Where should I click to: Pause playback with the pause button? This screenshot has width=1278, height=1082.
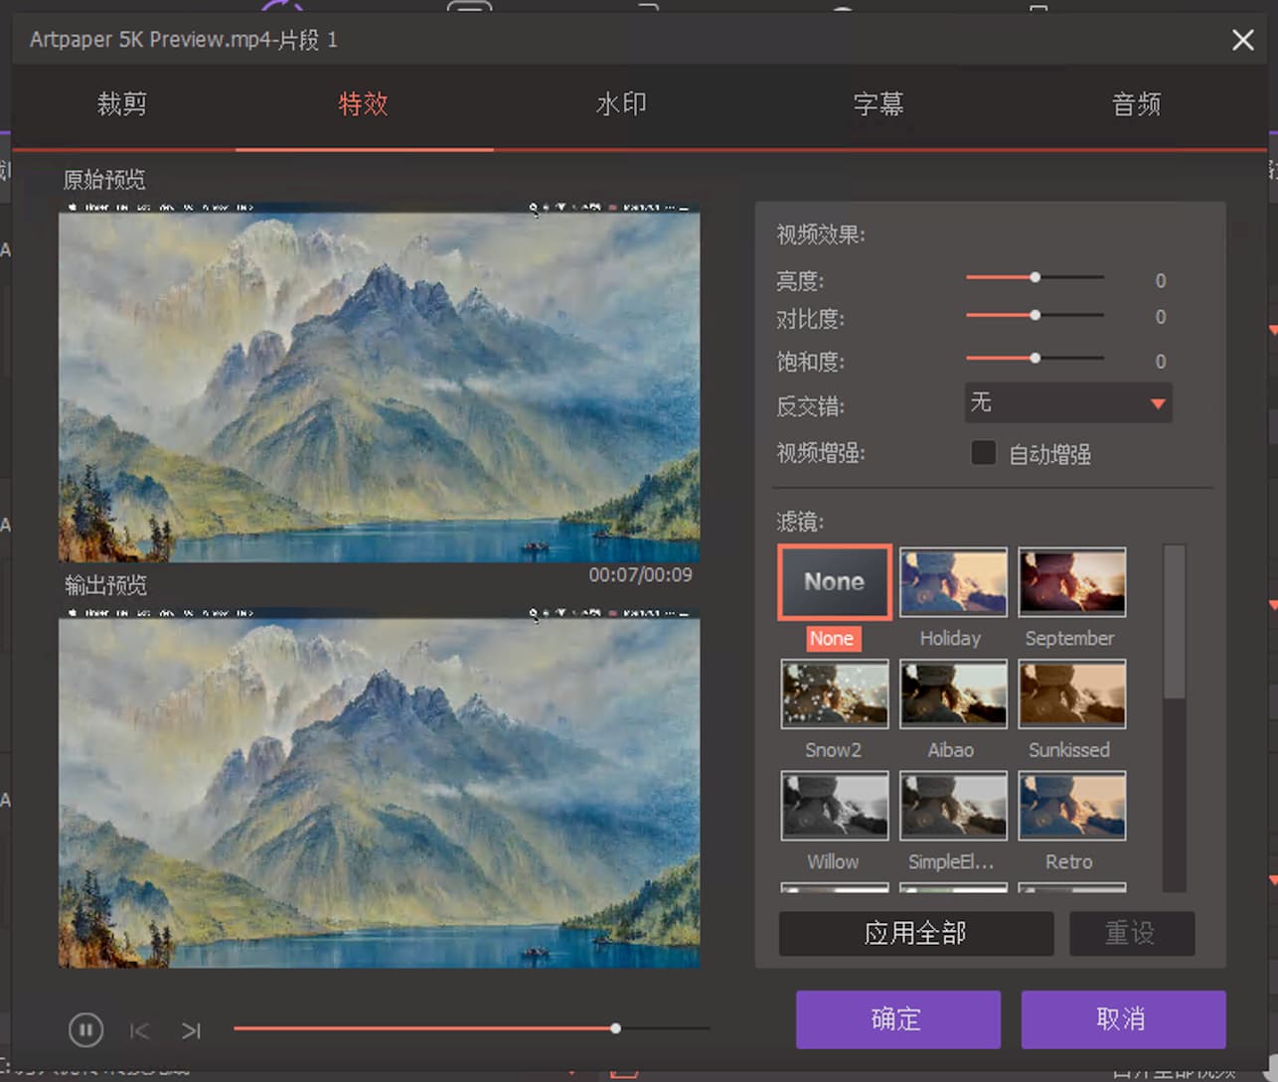(85, 1030)
